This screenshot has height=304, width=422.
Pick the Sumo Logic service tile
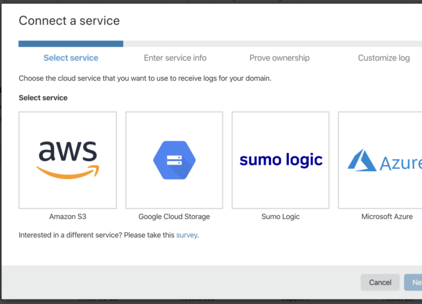tap(280, 160)
